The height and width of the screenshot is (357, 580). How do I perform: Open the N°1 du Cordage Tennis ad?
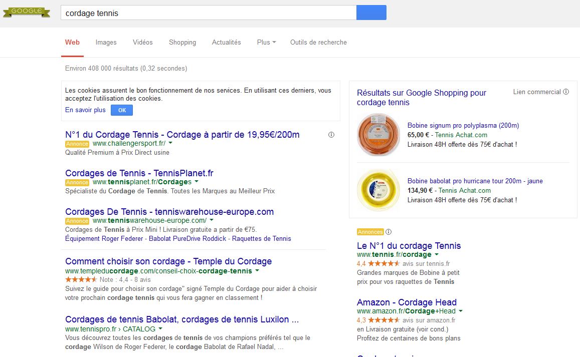[182, 135]
